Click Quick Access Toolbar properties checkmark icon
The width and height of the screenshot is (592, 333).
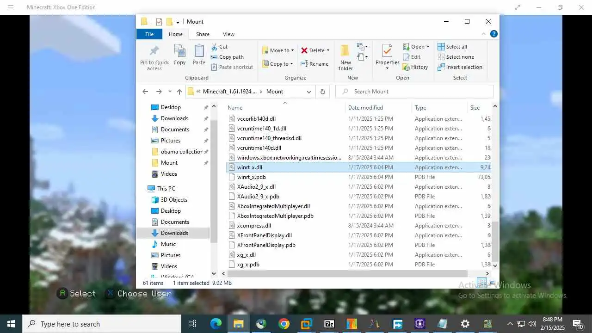pos(159,21)
